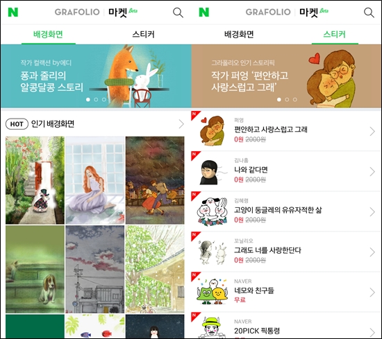Click the Naver N logo on right screen
This screenshot has width=382, height=339.
(x=204, y=12)
